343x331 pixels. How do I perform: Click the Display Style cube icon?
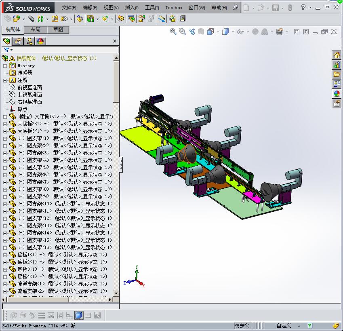(225, 32)
